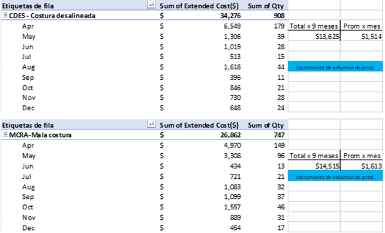385x233 pixels.
Task: Select CDES Aug cost 1,618
Action: pos(232,67)
